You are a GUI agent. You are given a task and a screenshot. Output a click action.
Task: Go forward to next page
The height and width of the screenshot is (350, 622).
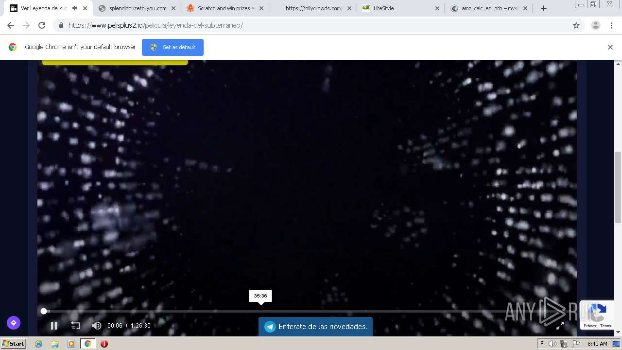(x=26, y=25)
